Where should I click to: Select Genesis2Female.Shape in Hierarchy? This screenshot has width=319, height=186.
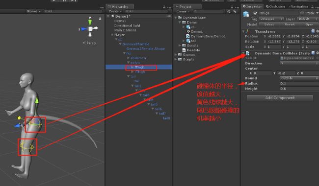point(145,48)
